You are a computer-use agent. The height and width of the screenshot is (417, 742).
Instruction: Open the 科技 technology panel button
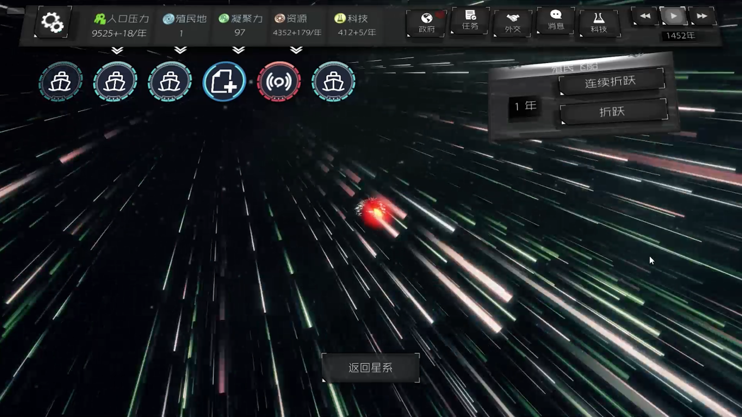[x=599, y=23]
